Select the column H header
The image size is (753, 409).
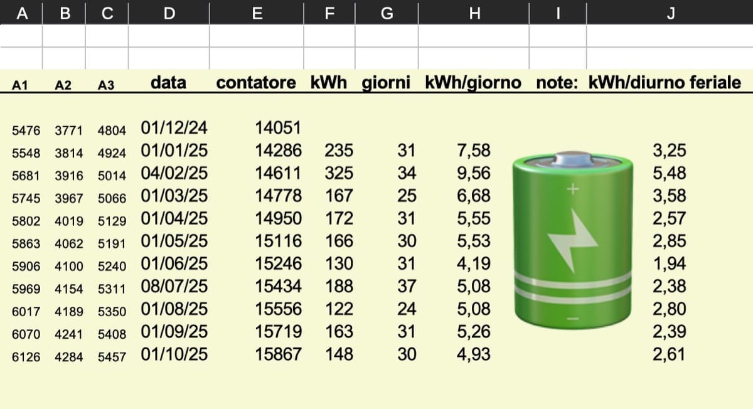pos(474,13)
